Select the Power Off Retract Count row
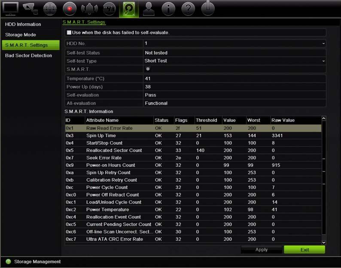Viewport: 341px width, 268px height. click(193, 195)
